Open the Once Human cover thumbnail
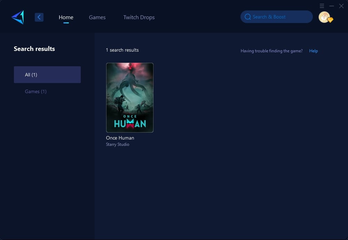Screen dimensions: 348x240 coord(129,97)
